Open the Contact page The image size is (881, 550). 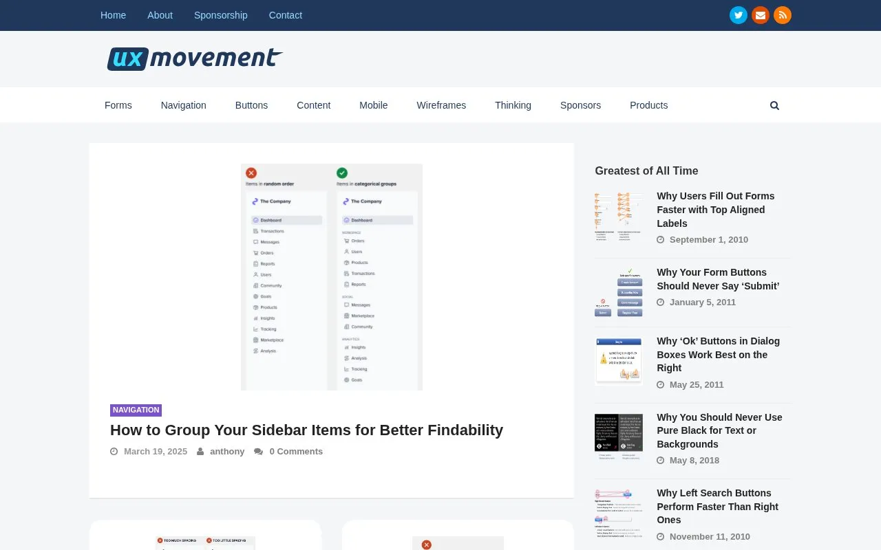tap(286, 15)
